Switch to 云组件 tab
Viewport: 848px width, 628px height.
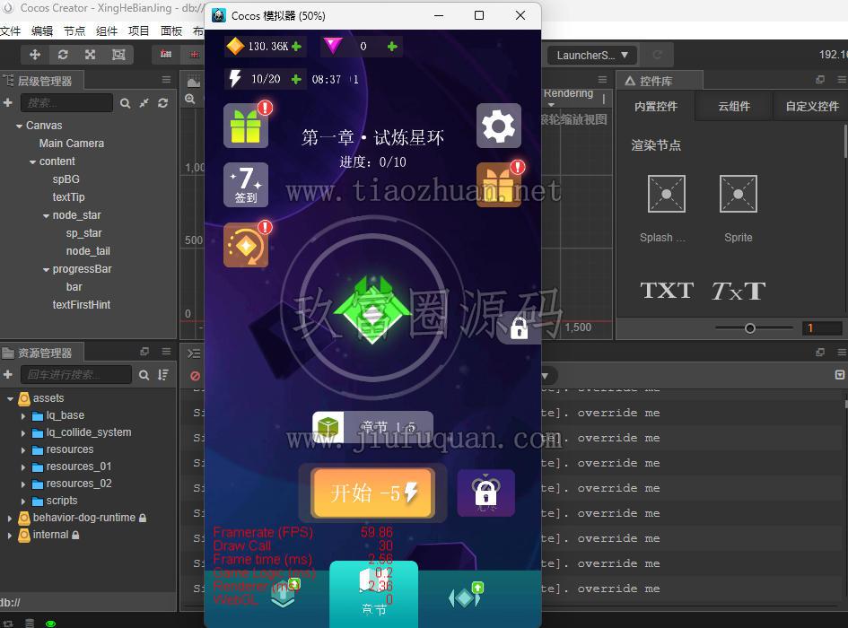coord(734,106)
